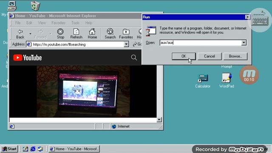Screen dimensions: 272x153
Task: Click the Mobizen recording timer bubble
Action: tap(249, 75)
